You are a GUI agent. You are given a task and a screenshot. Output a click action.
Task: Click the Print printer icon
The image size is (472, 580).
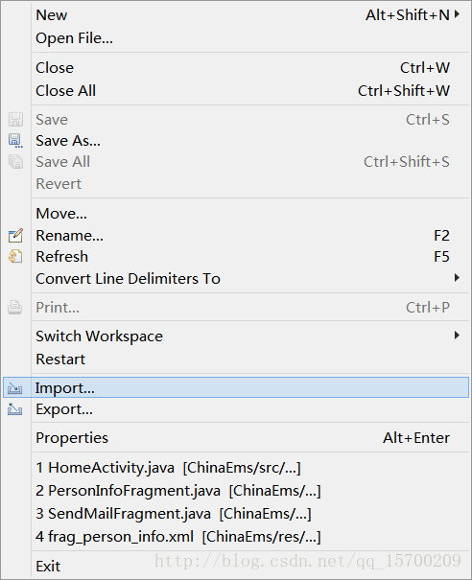(14, 308)
